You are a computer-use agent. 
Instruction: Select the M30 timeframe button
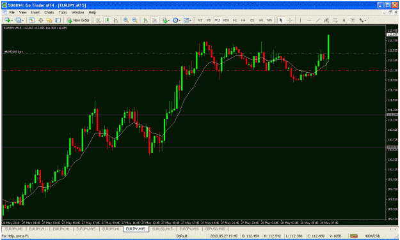point(226,20)
